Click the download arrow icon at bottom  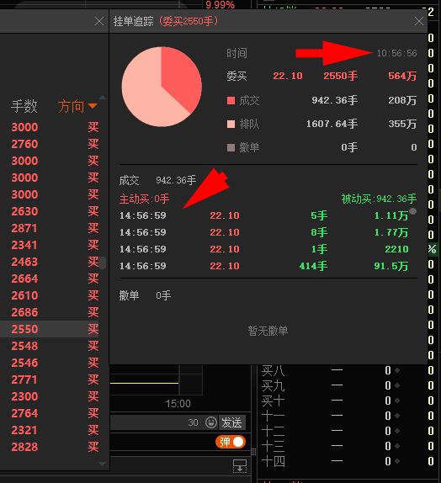pyautogui.click(x=240, y=466)
